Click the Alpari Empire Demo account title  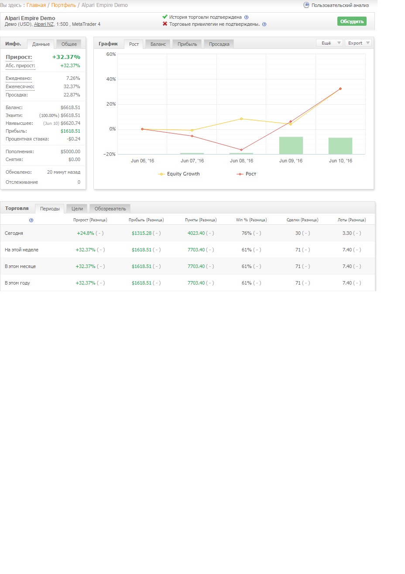point(30,18)
